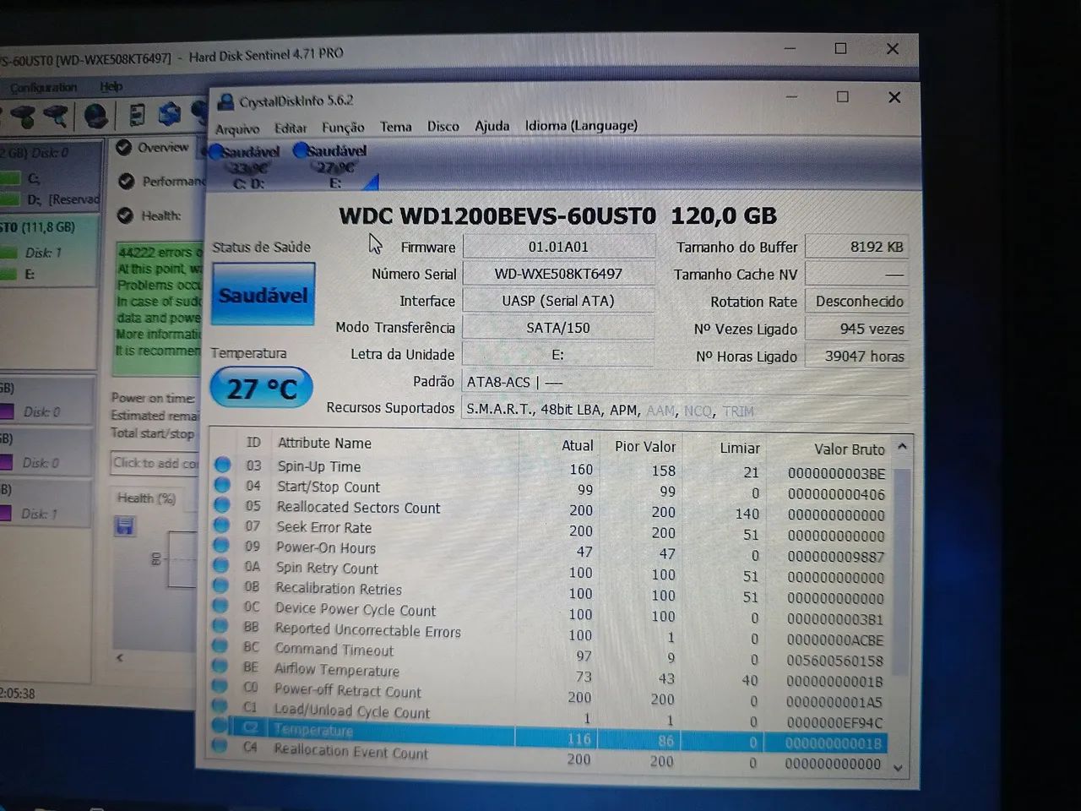Click the Command Timeout status dot
Screen dimensions: 1081x811
220,646
